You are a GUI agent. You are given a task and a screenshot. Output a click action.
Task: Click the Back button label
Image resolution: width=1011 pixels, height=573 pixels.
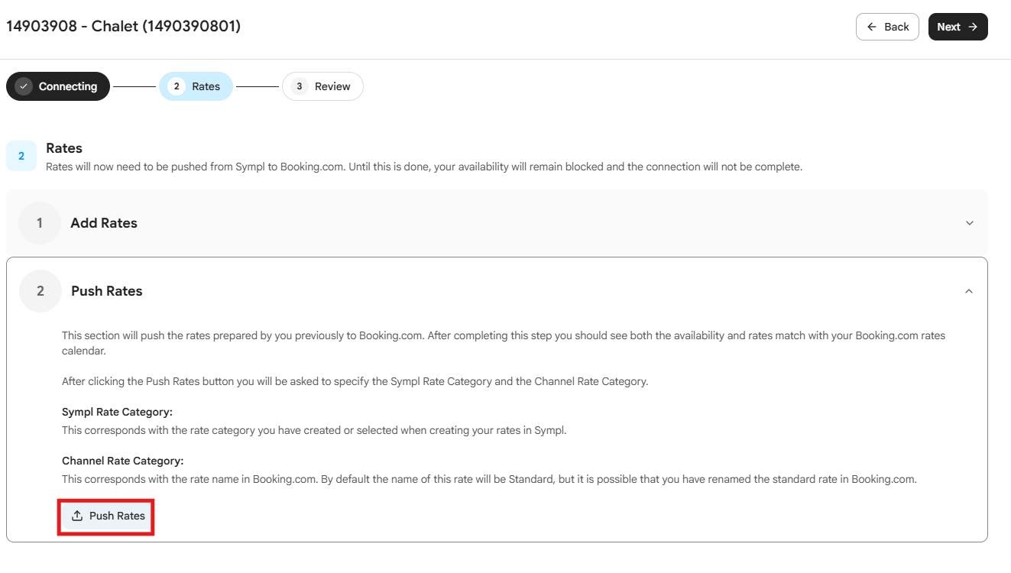coord(896,27)
